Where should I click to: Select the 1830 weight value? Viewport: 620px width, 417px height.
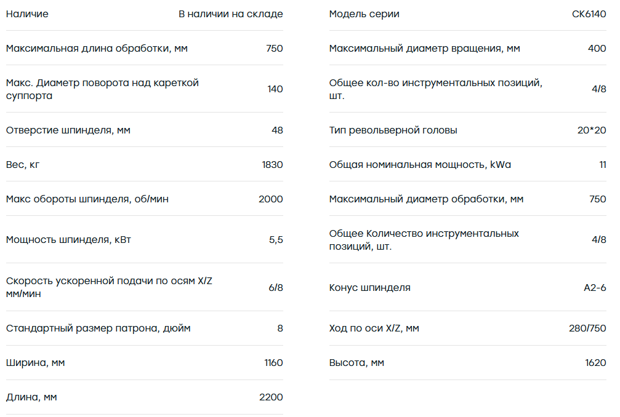(x=272, y=164)
